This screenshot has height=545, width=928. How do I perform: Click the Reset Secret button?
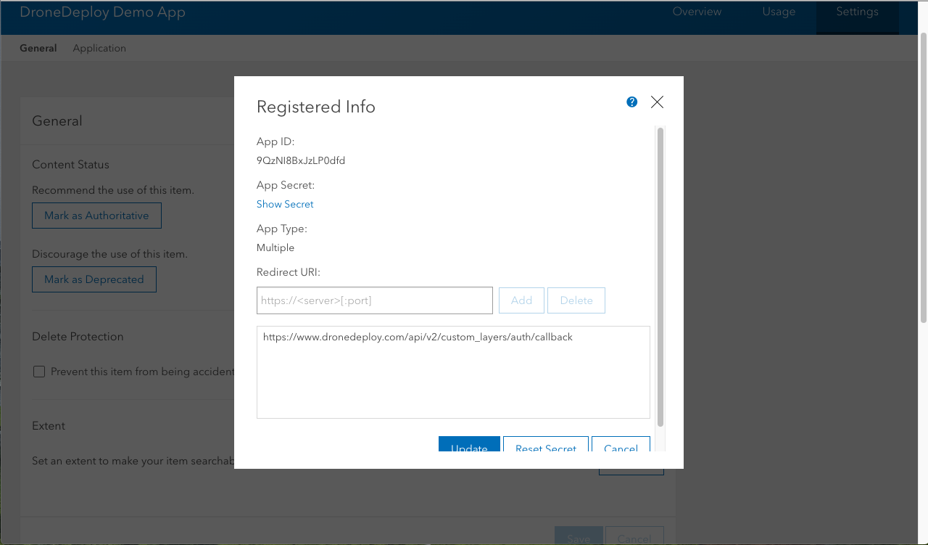pyautogui.click(x=546, y=444)
